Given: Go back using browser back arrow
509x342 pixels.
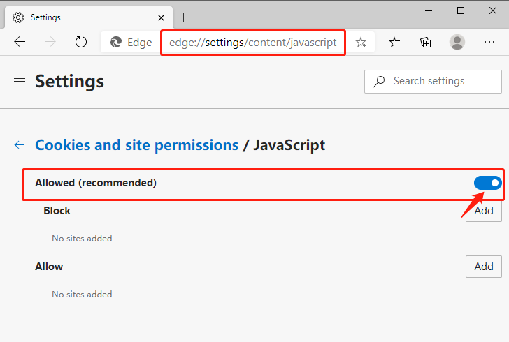Looking at the screenshot, I should (20, 42).
